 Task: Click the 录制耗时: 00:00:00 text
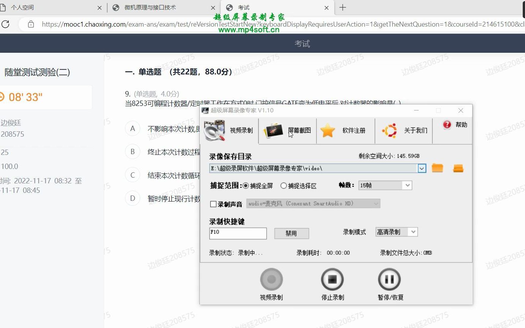[323, 253]
